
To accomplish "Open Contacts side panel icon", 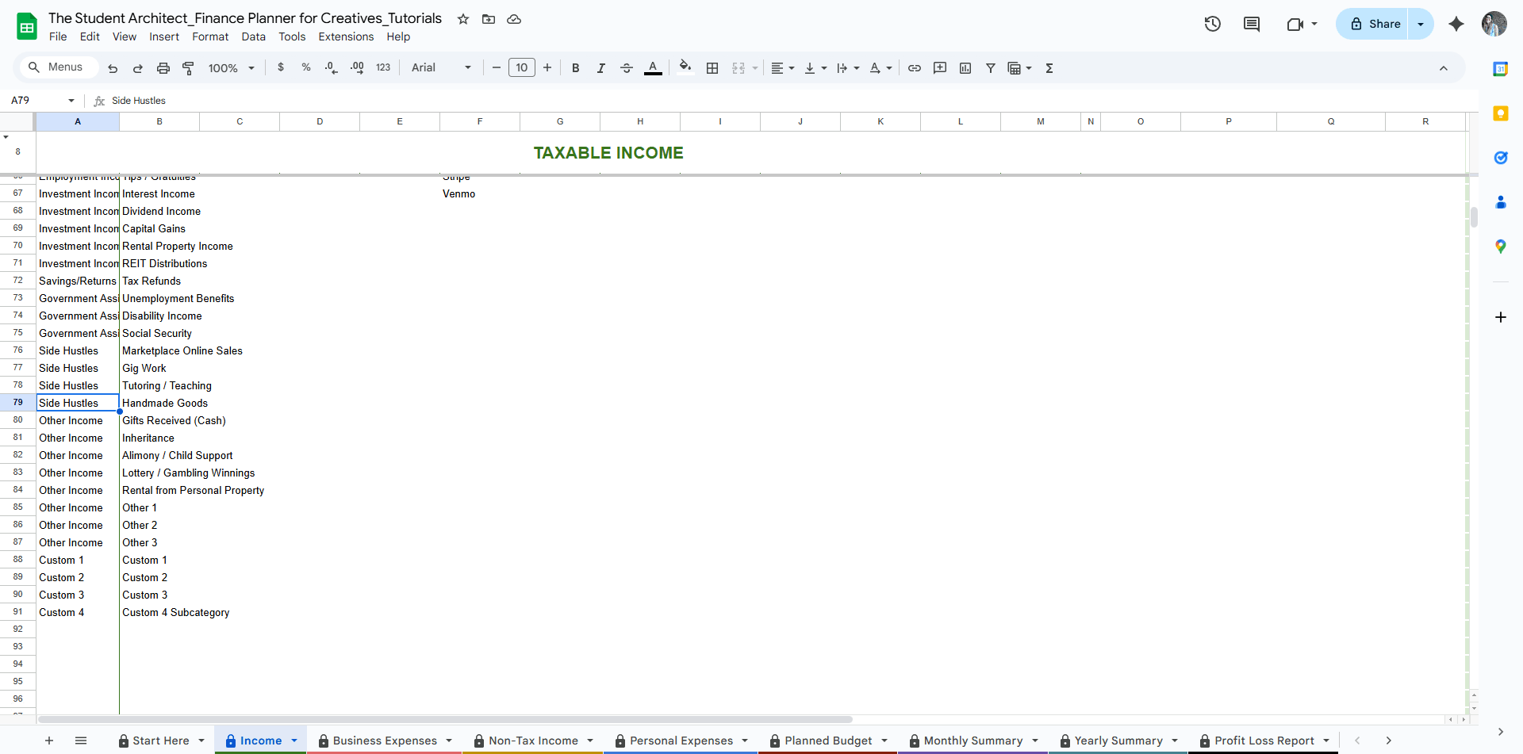I will click(1501, 202).
